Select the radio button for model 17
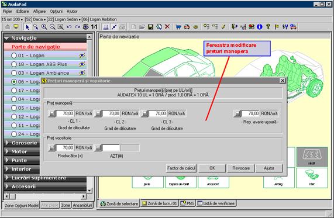Image resolution: width=334 pixels, height=218 pixels. [14, 91]
